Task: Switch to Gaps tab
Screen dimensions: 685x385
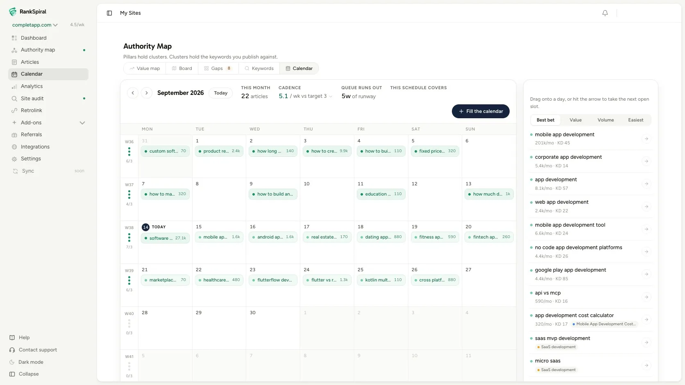Action: 218,68
